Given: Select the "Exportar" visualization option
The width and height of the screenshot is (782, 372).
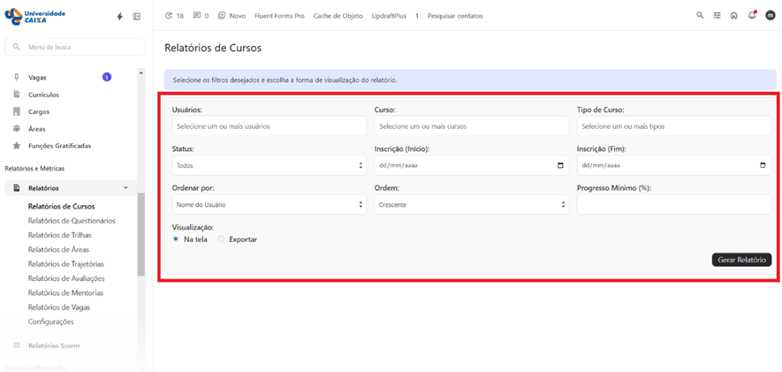Looking at the screenshot, I should (x=221, y=239).
